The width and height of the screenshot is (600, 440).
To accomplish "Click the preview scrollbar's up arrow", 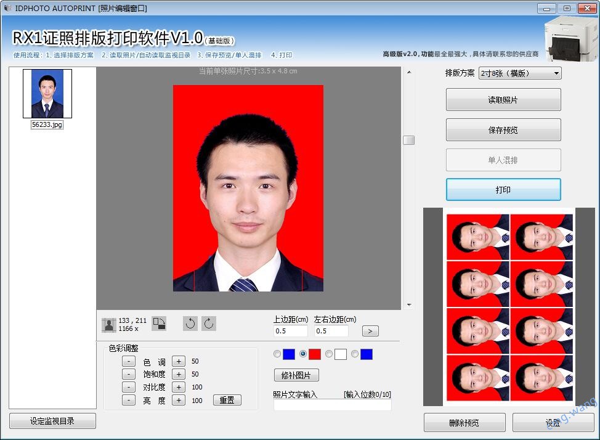I will [x=408, y=72].
